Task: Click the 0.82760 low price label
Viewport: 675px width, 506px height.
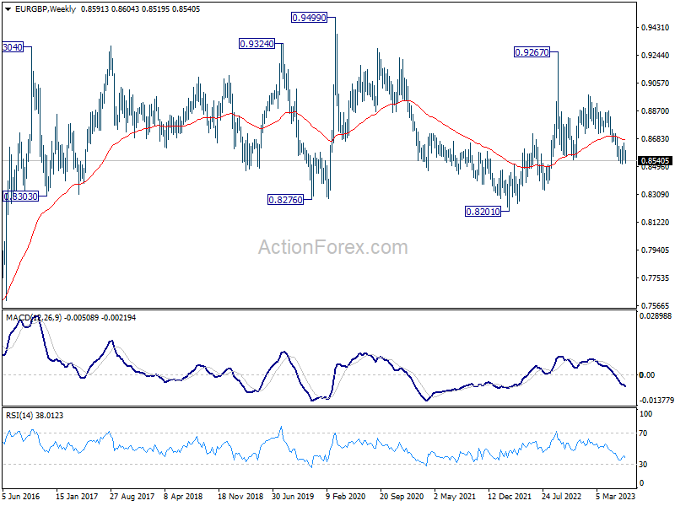Action: (x=285, y=200)
